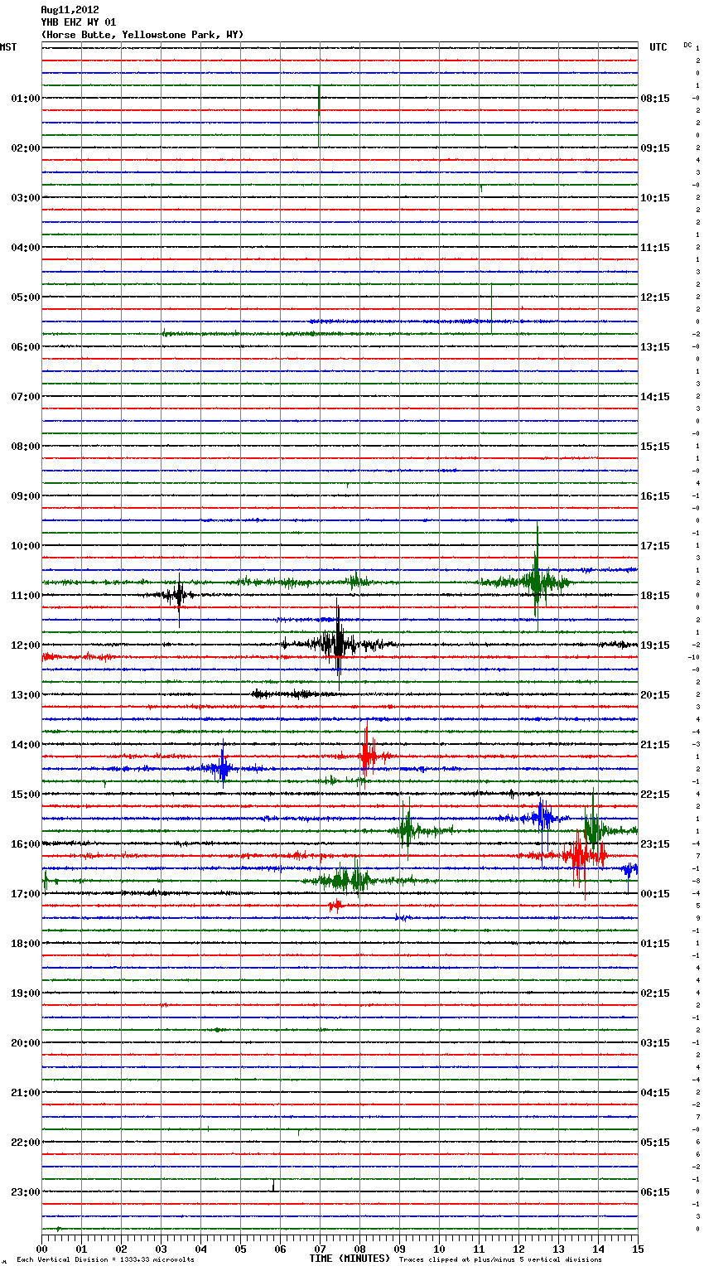This screenshot has width=704, height=1271.
Task: Click the 'MST' header label
Action: [x=8, y=47]
